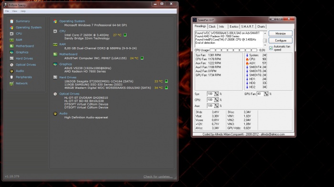Click flame icon next to CPU temperature in SpeedFan
The image size is (334, 187).
pyautogui.click(x=247, y=59)
